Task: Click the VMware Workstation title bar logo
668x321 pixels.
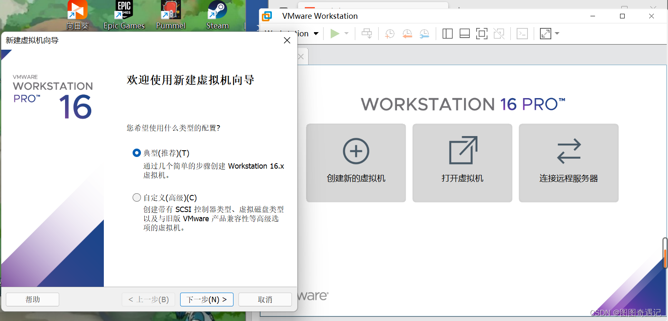Action: coord(267,16)
